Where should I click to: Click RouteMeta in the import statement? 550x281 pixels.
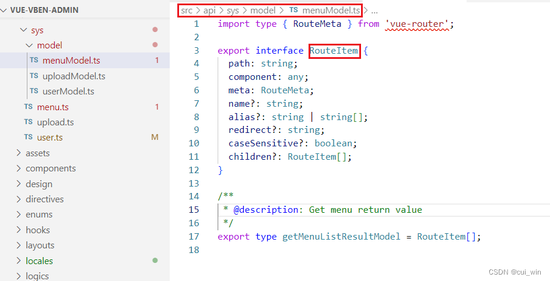(x=317, y=24)
